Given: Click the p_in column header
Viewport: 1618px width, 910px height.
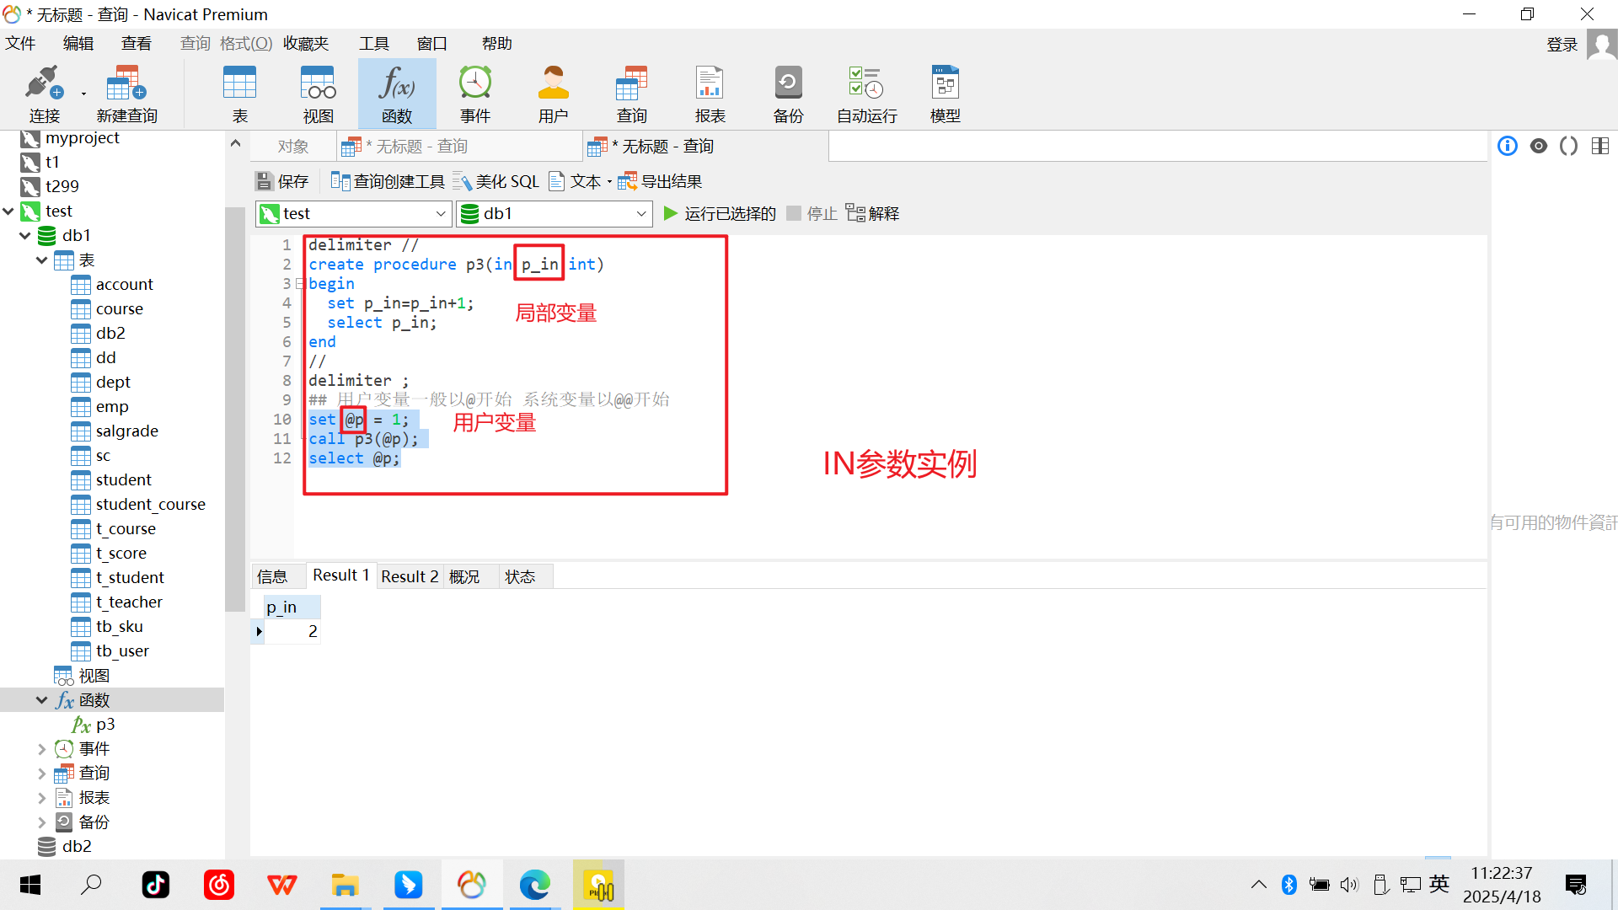Looking at the screenshot, I should pyautogui.click(x=292, y=608).
